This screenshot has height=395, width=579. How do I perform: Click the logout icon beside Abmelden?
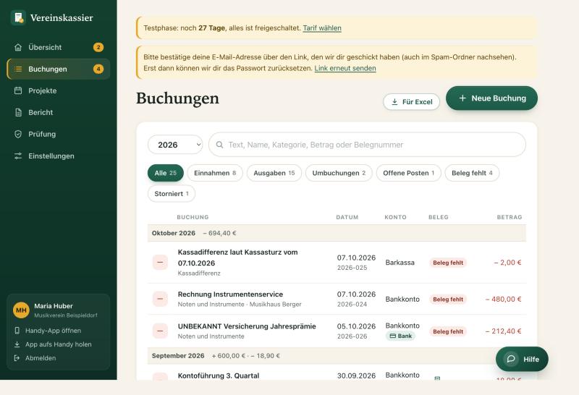17,358
